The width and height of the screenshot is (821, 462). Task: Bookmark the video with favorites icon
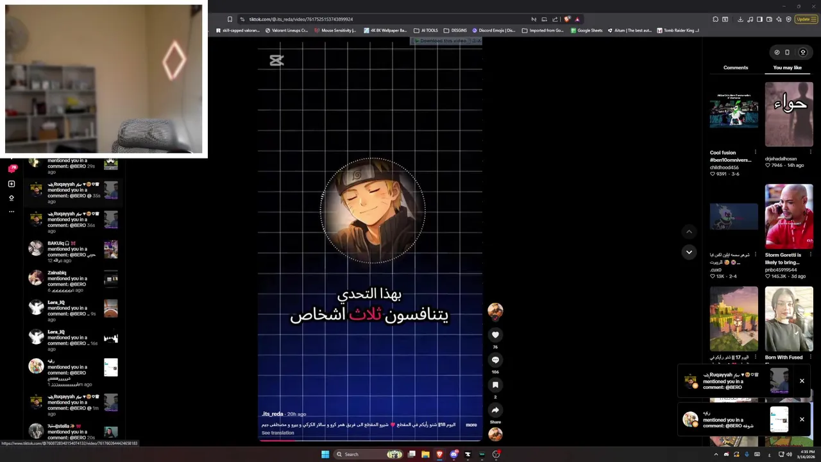coord(495,385)
